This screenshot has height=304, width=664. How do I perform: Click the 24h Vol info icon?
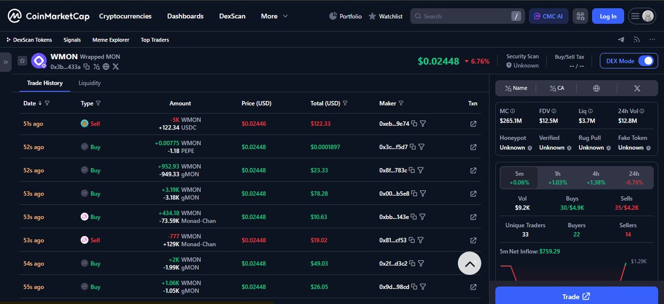[643, 111]
